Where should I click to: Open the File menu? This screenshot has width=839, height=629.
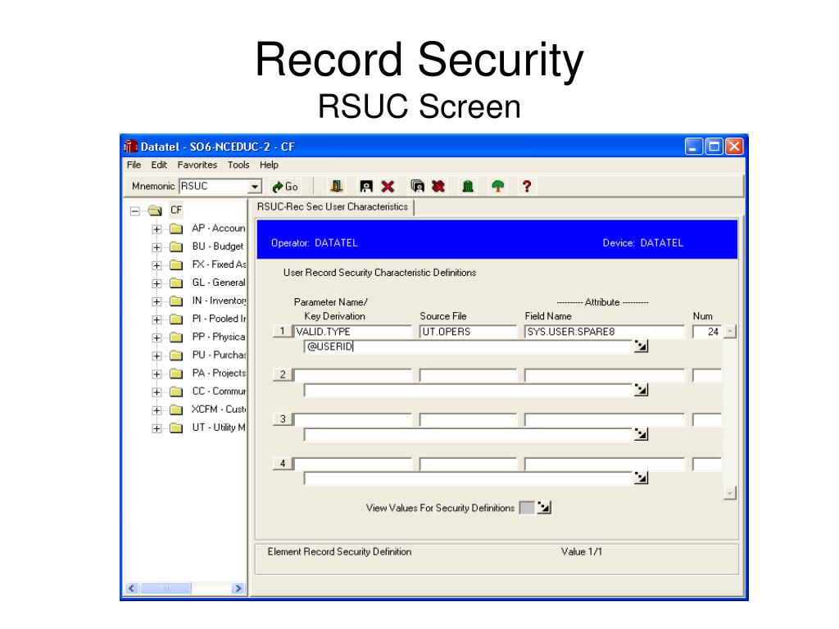(x=134, y=165)
